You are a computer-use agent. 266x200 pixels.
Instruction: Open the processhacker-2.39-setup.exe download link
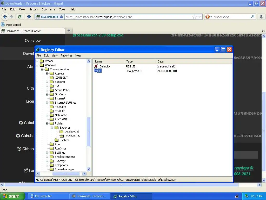click(98, 35)
